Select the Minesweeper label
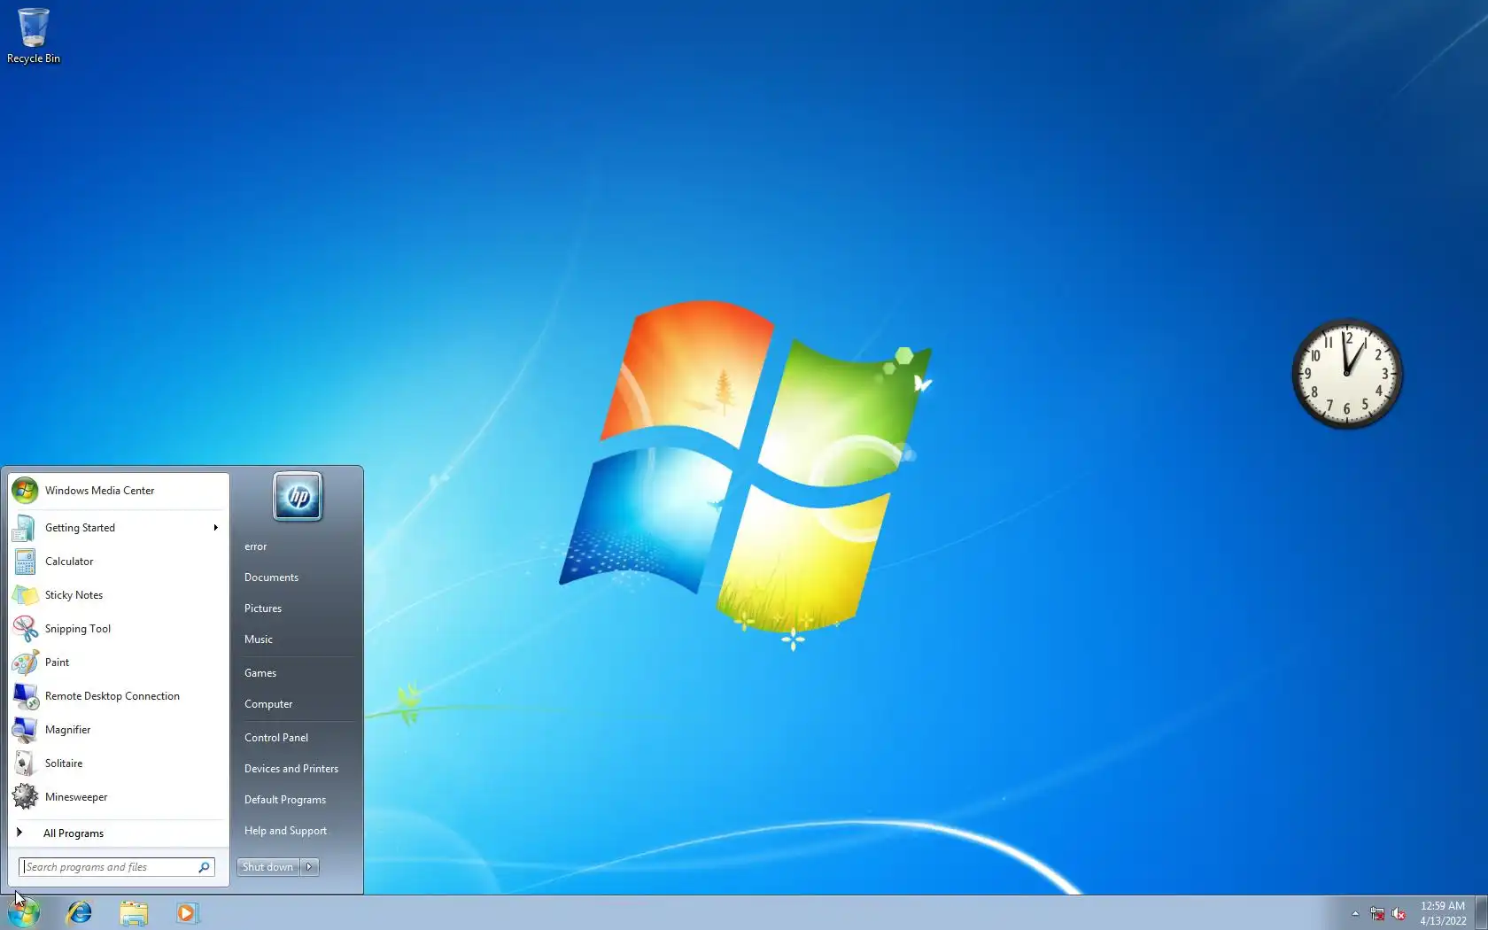 pos(76,797)
